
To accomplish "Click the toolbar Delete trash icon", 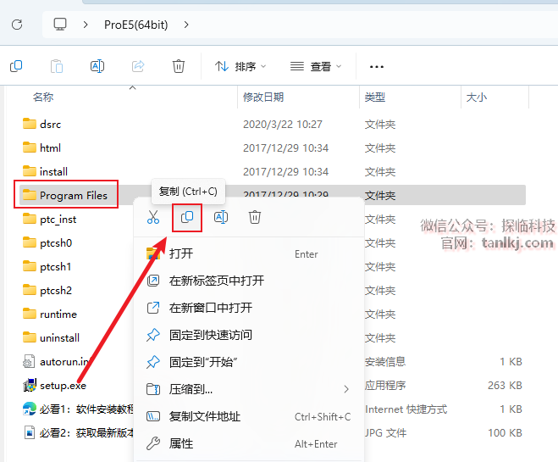I will [179, 66].
